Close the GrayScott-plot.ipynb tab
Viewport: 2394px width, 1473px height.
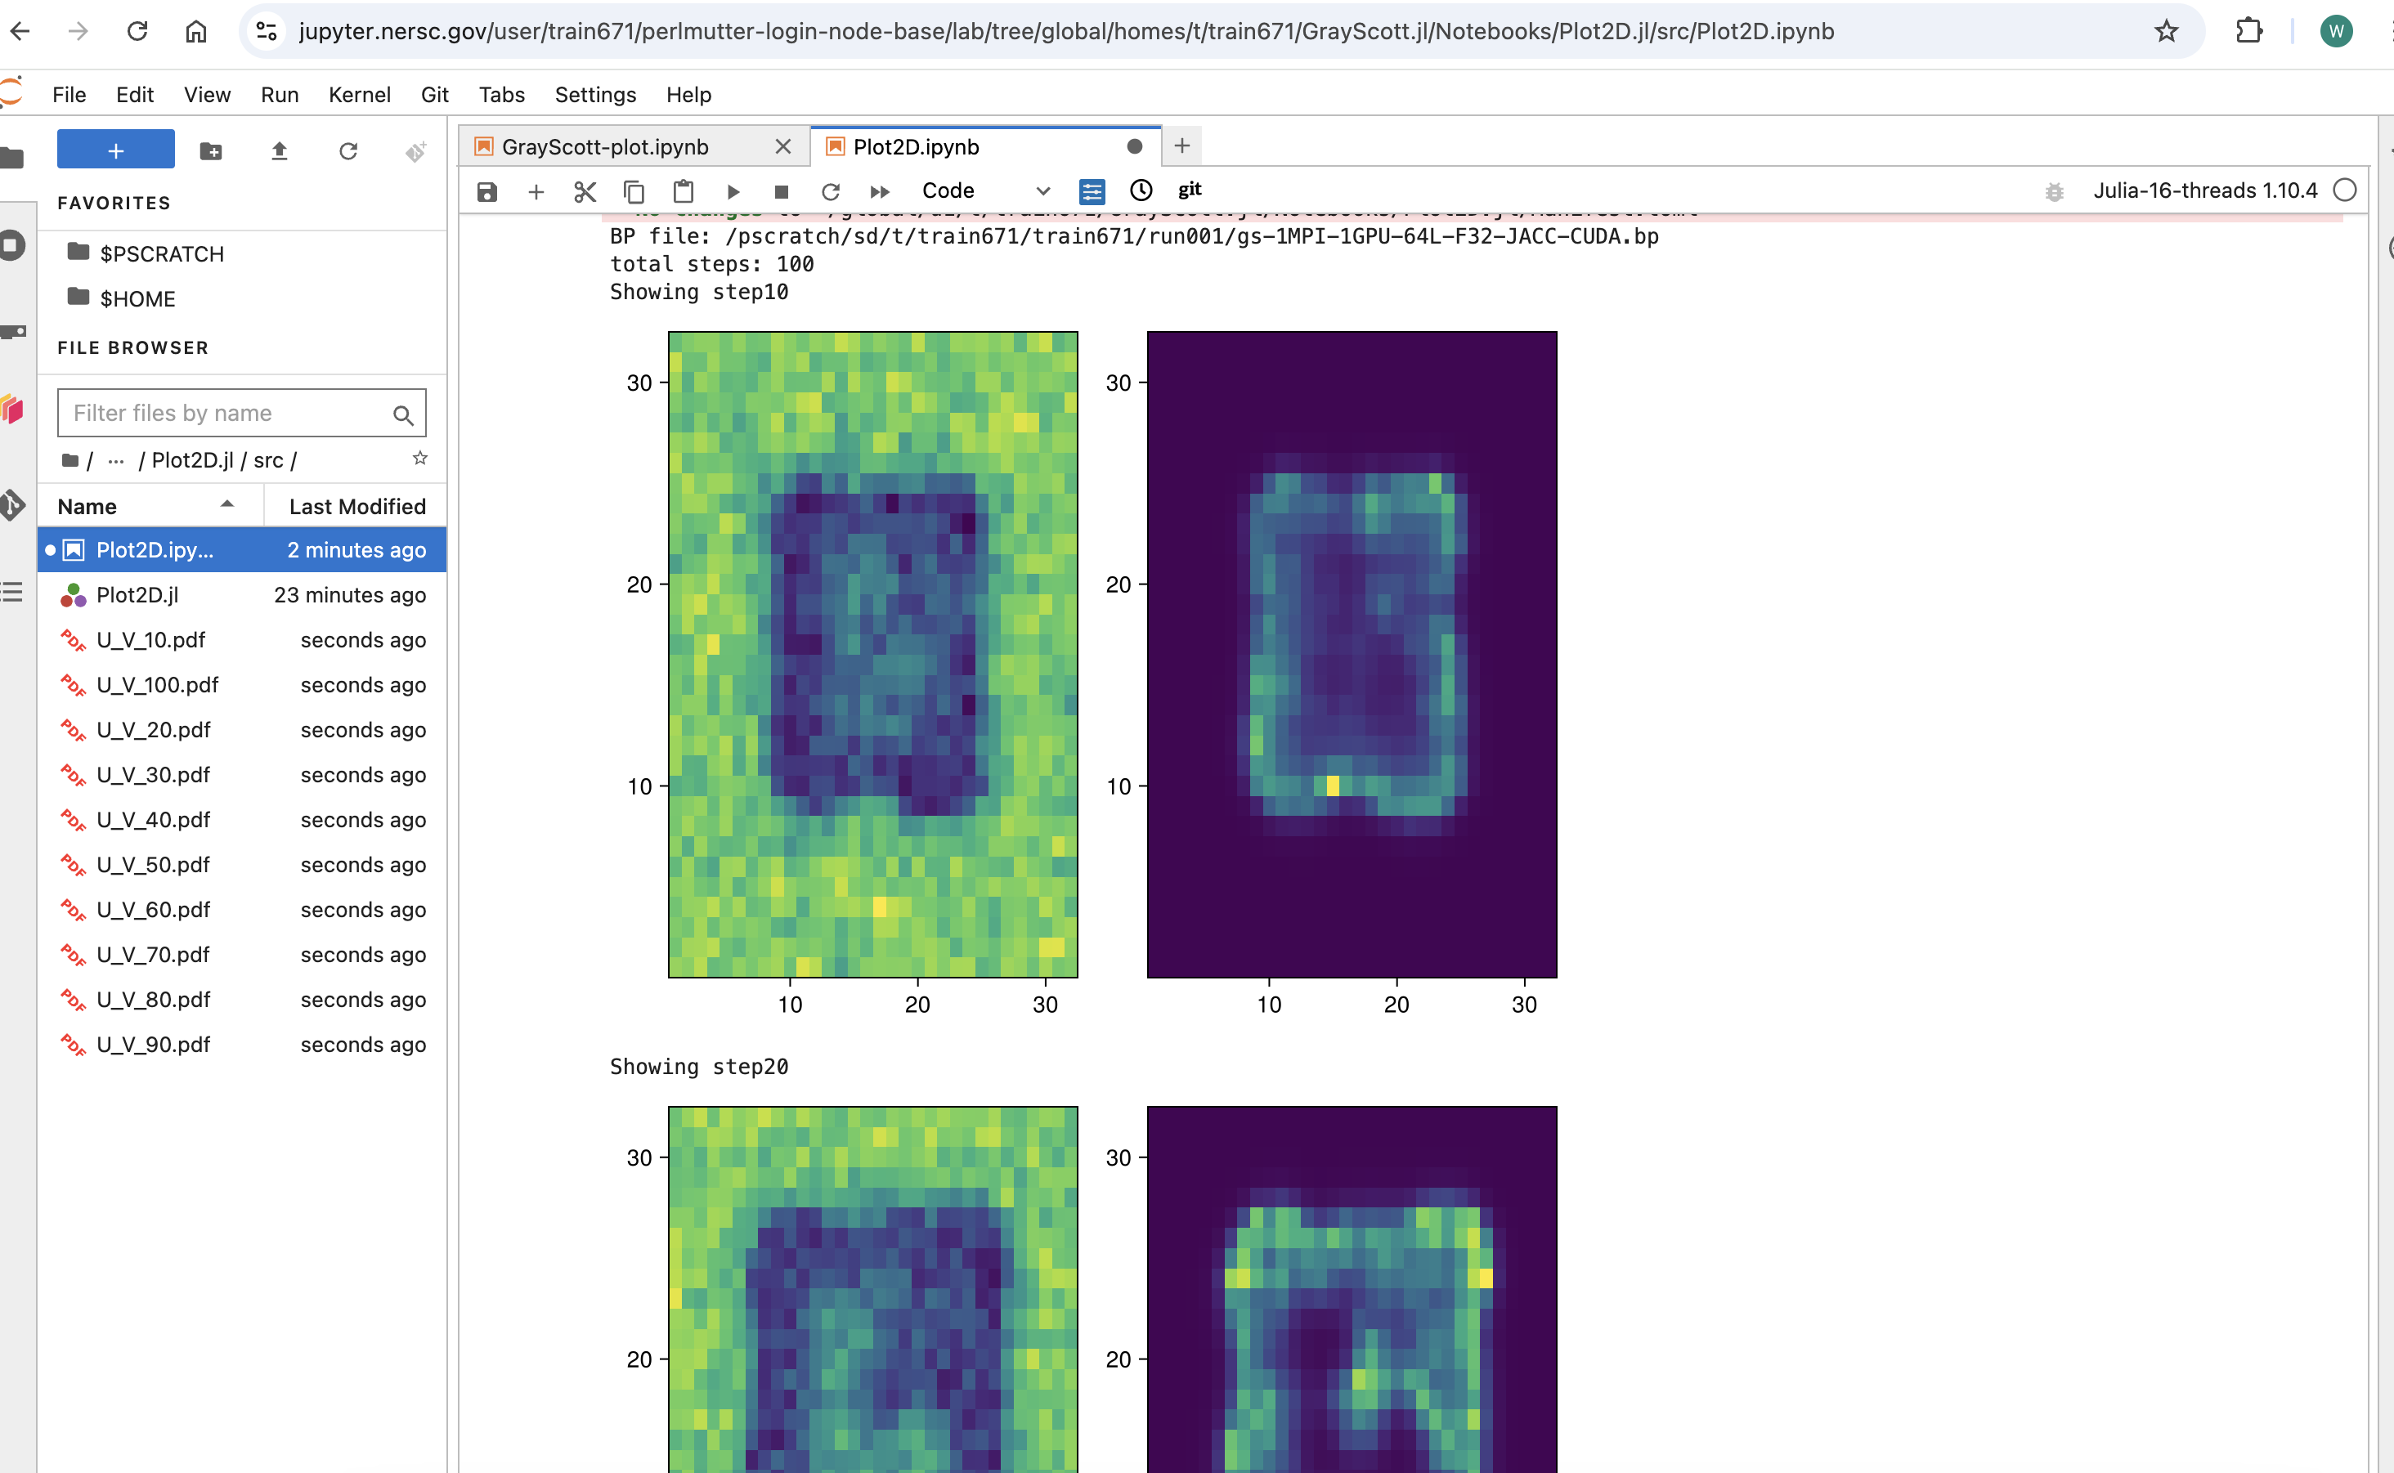tap(782, 146)
